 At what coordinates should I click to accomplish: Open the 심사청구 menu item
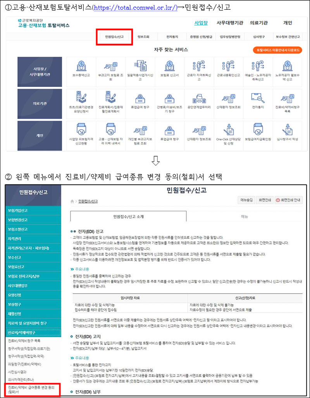click(x=258, y=37)
